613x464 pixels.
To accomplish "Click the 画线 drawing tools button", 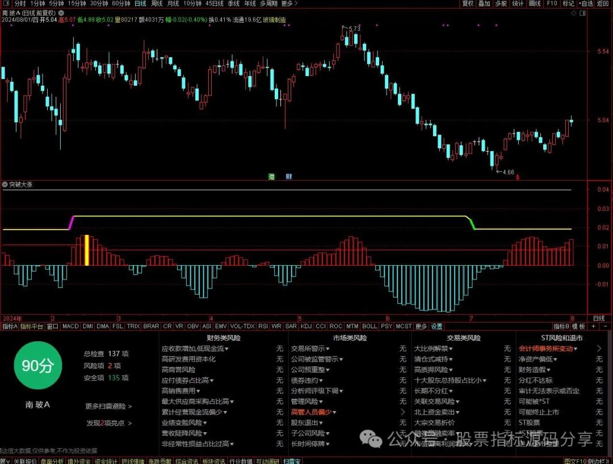I will point(535,3).
